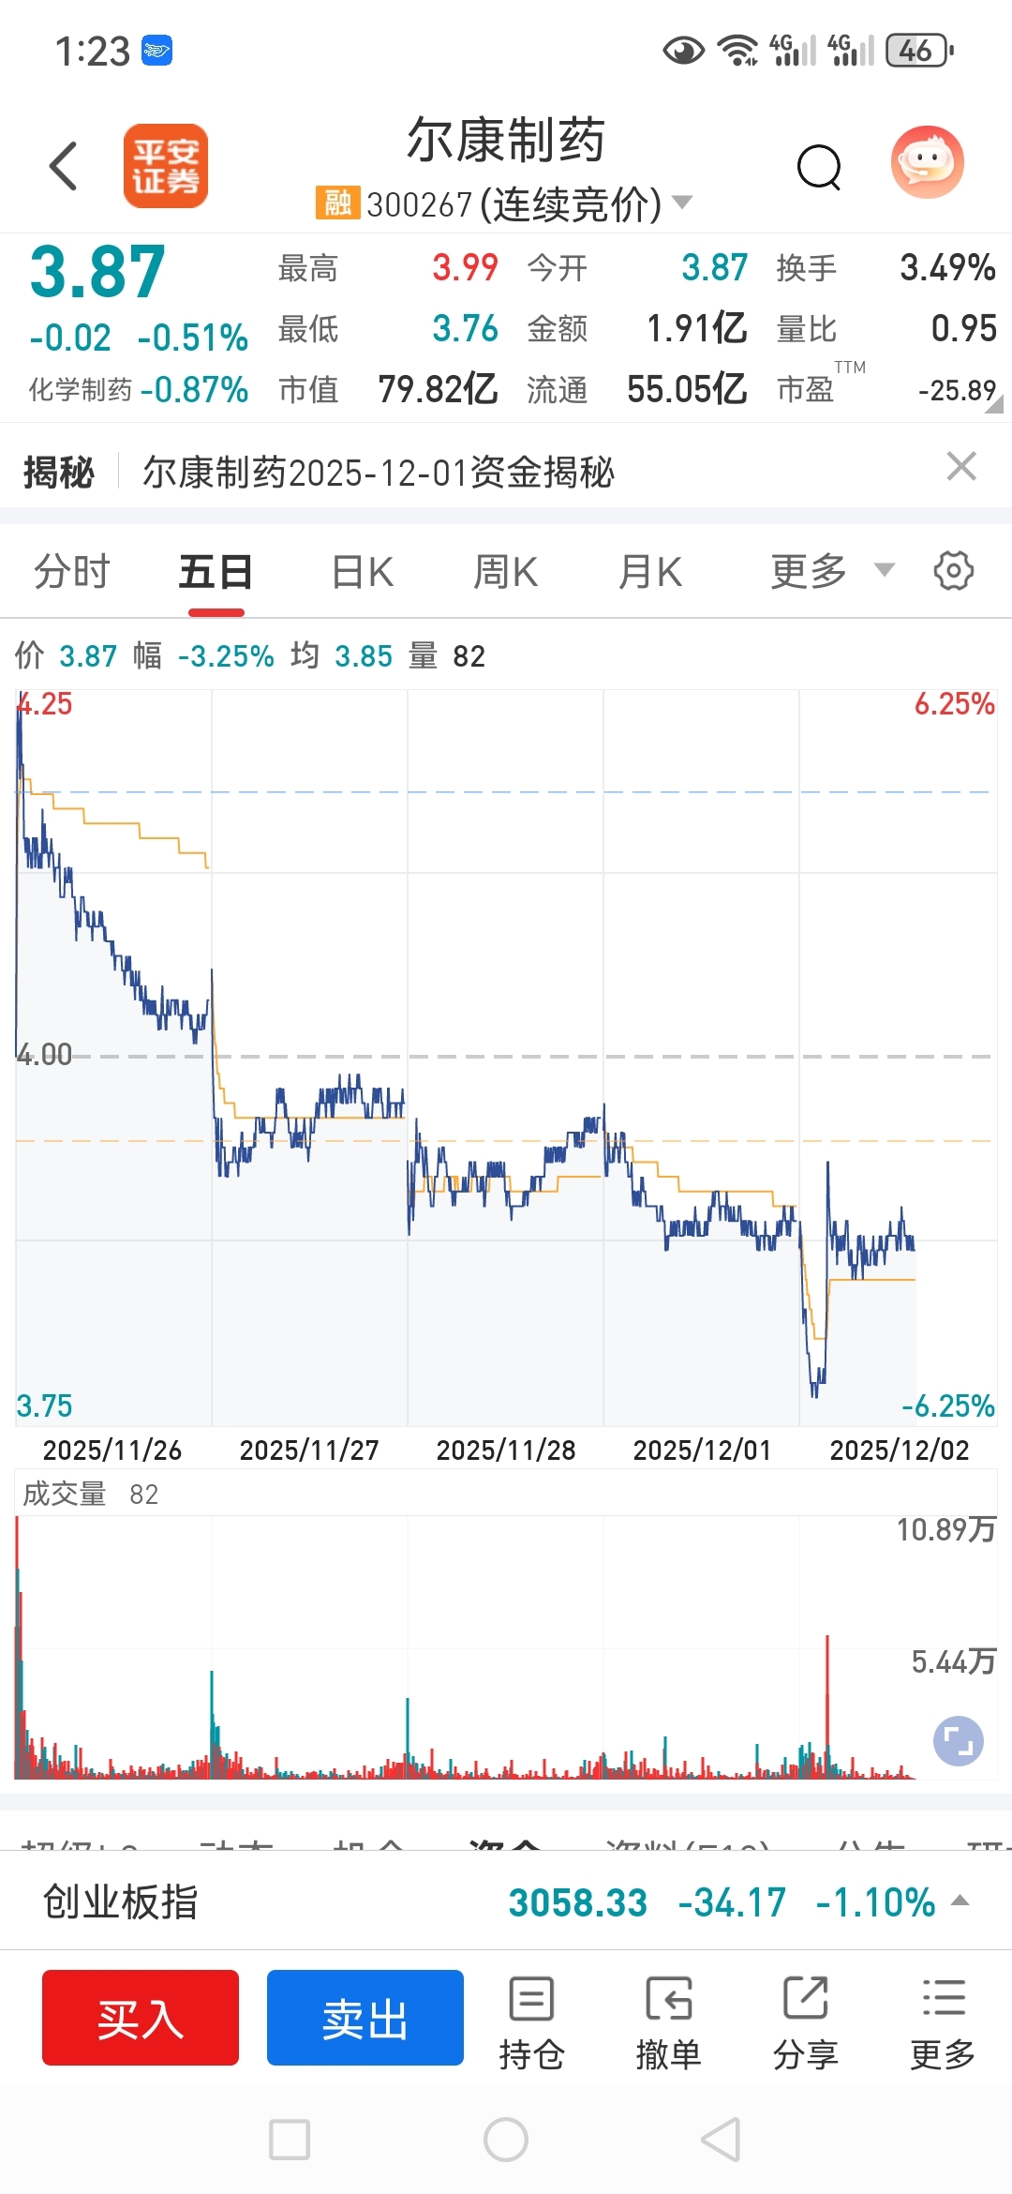Image resolution: width=1012 pixels, height=2194 pixels.
Task: Switch to the 日K tab
Action: pos(363,571)
